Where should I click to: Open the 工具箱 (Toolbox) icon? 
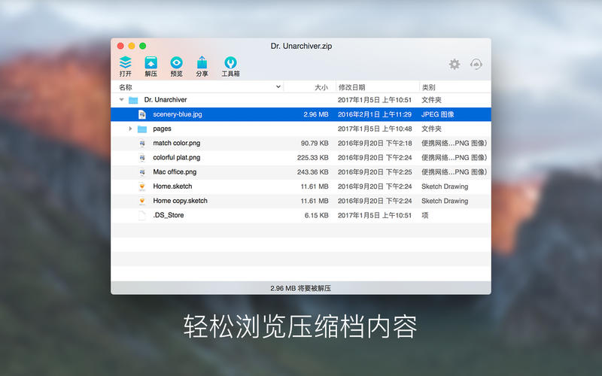click(x=230, y=63)
